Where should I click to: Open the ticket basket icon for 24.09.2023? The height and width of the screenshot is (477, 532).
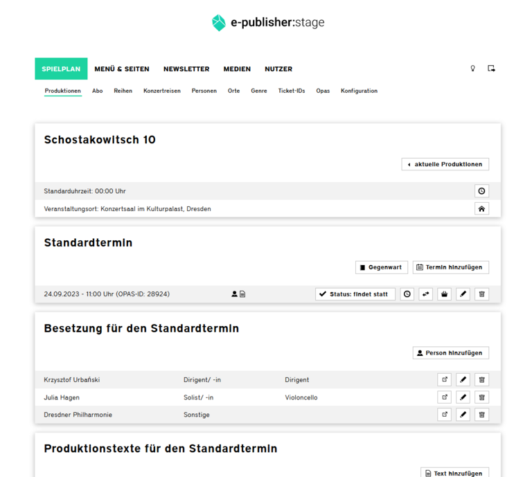[x=445, y=294]
